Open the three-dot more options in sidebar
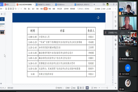Image resolution: width=138 pixels, height=92 pixels. coord(116,83)
